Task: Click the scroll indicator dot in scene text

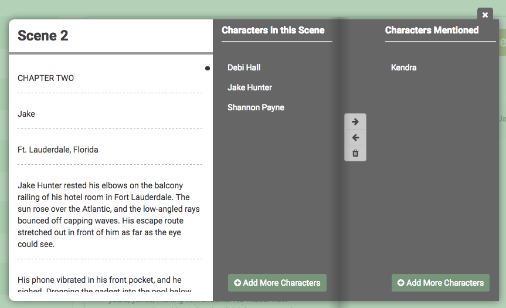Action: coord(208,68)
